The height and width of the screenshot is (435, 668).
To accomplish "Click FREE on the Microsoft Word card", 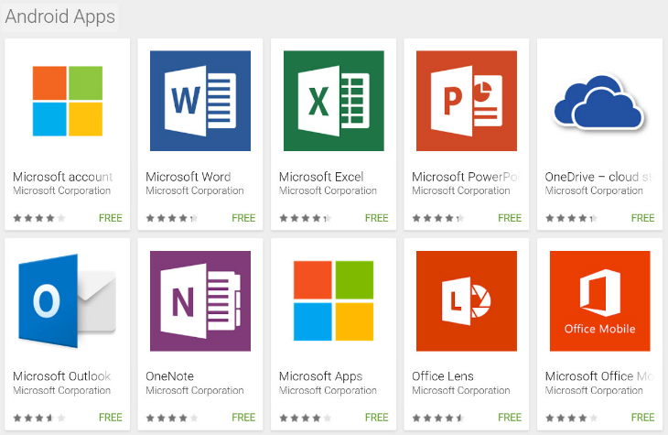I will [x=243, y=218].
